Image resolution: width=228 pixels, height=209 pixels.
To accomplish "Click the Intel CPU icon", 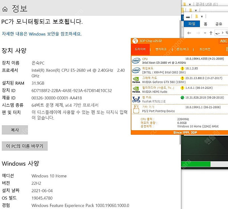I will pyautogui.click(x=136, y=61).
